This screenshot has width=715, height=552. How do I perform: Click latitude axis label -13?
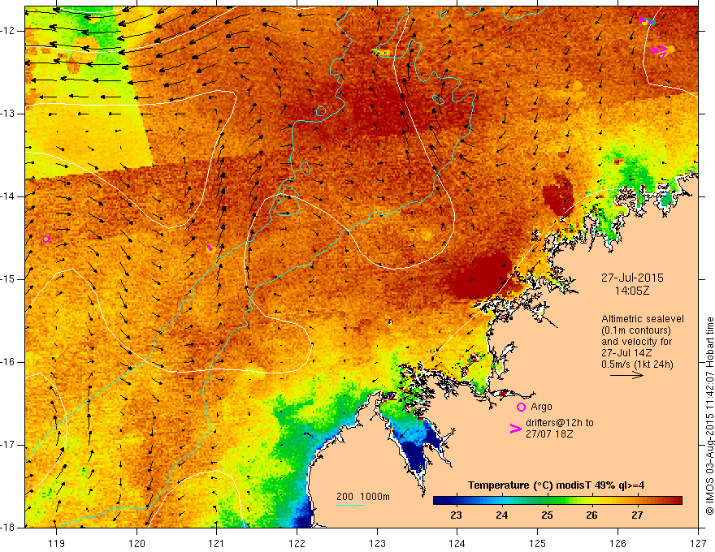(x=8, y=114)
